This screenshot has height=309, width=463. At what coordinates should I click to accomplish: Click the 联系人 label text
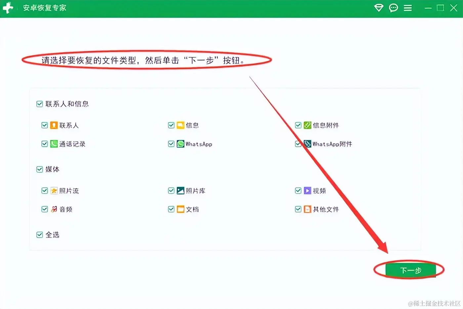click(x=69, y=125)
